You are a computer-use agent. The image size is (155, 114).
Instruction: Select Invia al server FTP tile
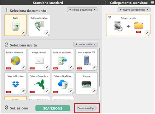click(x=86, y=59)
